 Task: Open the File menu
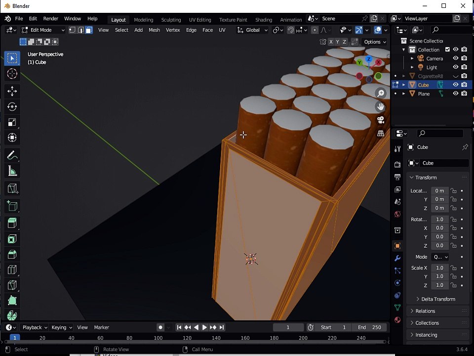coord(19,18)
